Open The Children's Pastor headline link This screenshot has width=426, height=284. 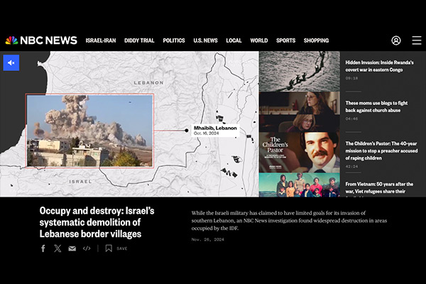pyautogui.click(x=381, y=151)
